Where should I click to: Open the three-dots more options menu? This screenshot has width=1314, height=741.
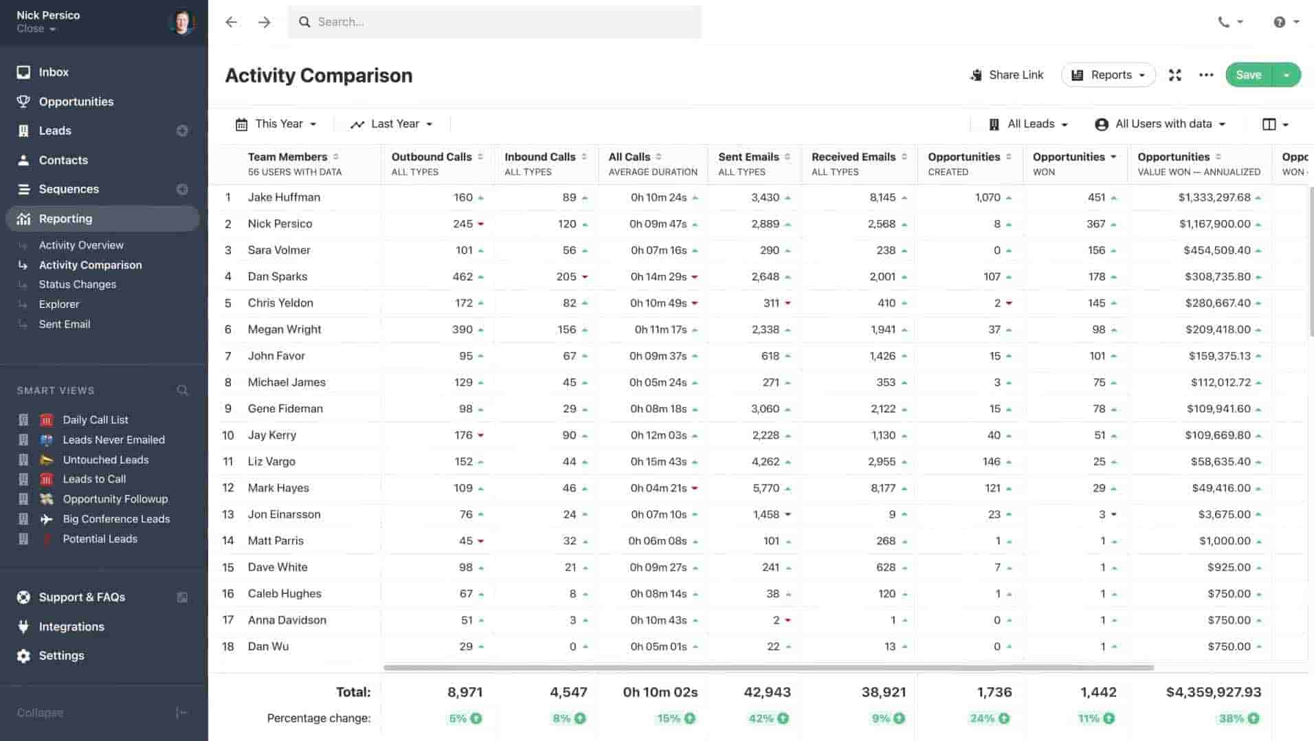(1205, 75)
